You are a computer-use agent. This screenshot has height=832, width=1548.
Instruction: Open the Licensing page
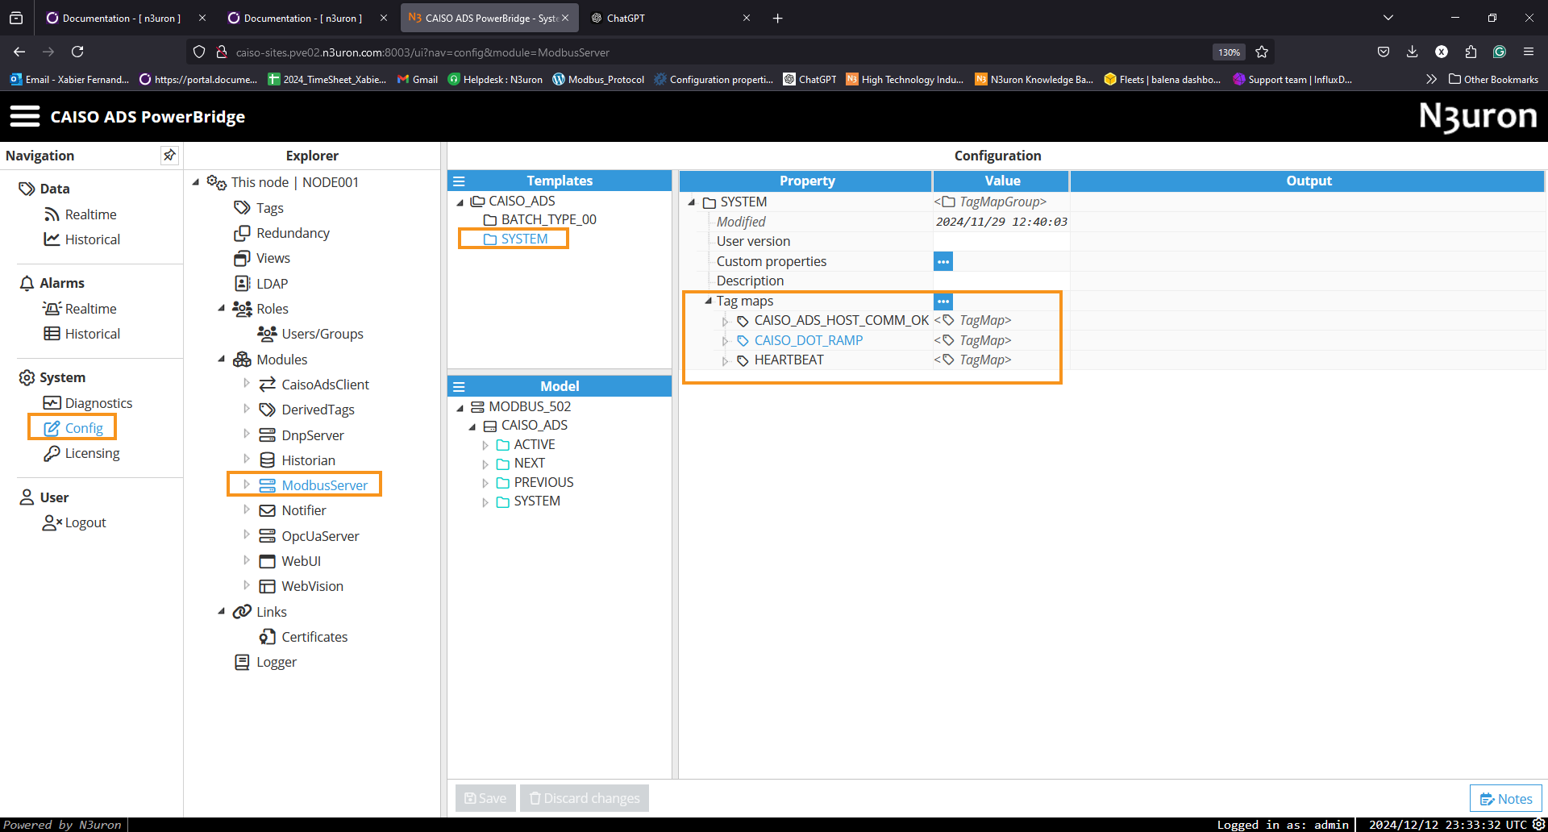81,453
